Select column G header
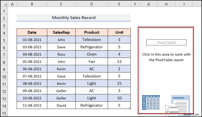Screen dimensions: 202x117 [x=149, y=4]
